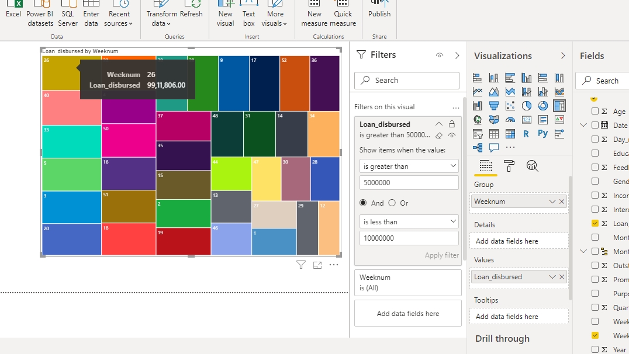The width and height of the screenshot is (629, 354).
Task: Insert a Python visual
Action: point(543,134)
